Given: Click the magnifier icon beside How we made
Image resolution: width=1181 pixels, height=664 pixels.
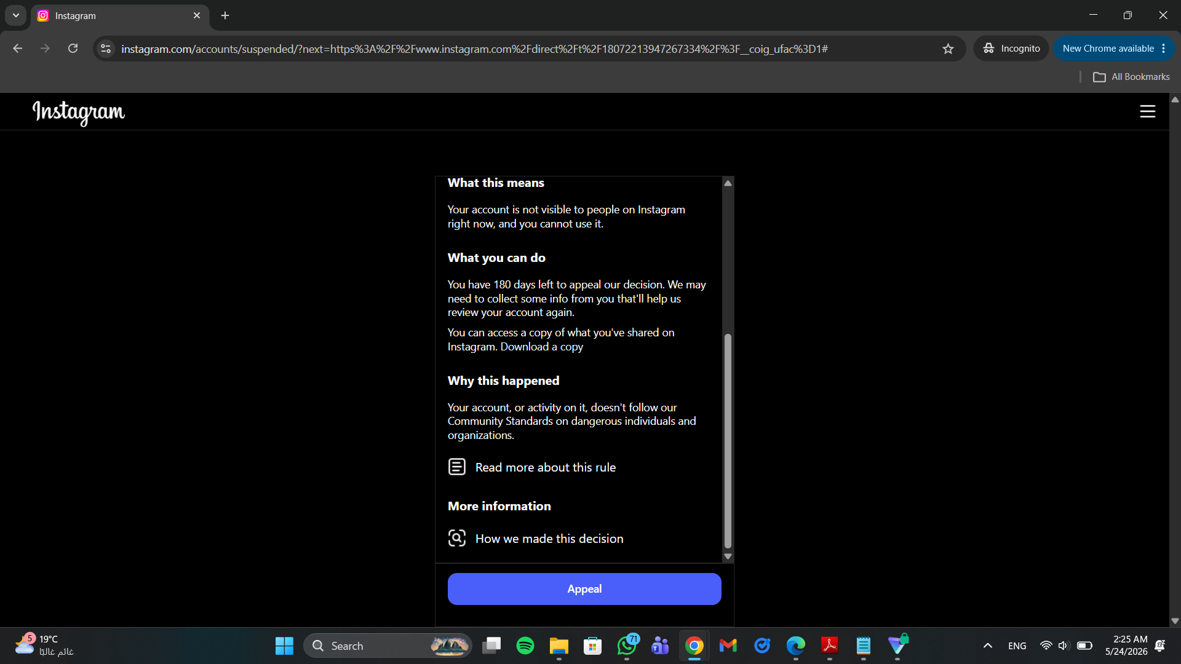Looking at the screenshot, I should point(457,538).
